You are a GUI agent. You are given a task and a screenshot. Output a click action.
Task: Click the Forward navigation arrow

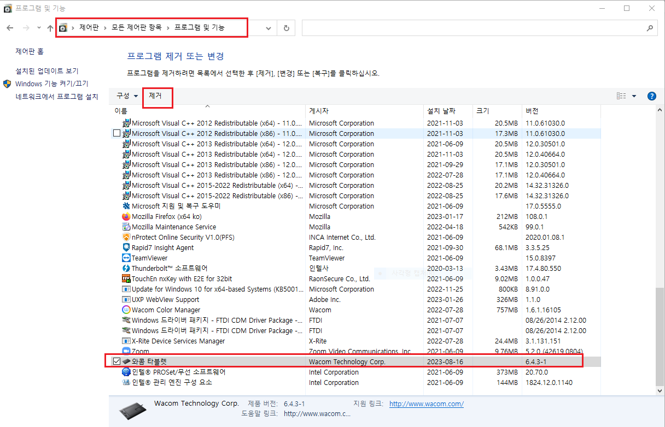tap(26, 28)
